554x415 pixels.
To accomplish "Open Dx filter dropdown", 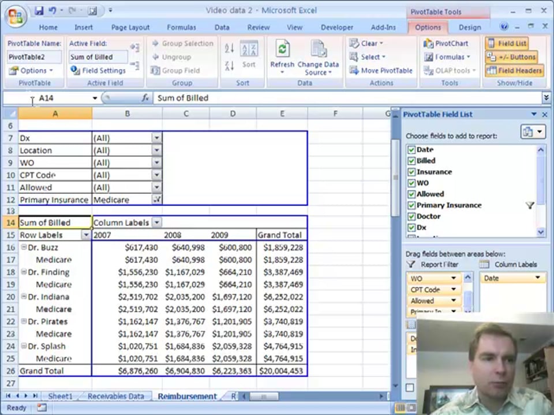I will 156,138.
